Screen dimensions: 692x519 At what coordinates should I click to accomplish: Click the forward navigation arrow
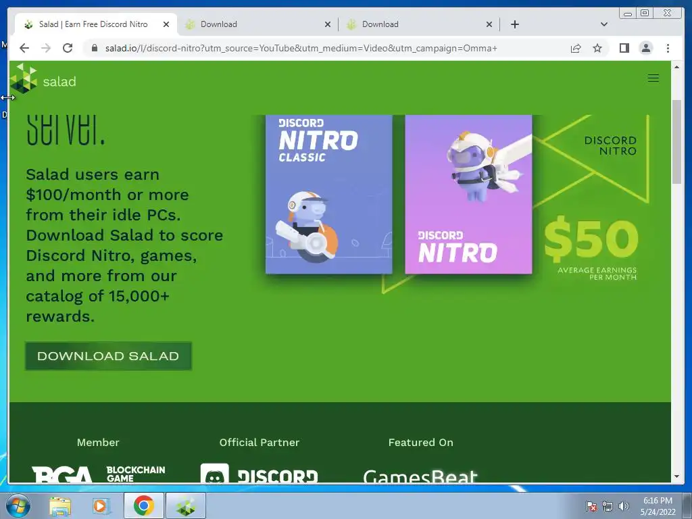(46, 48)
